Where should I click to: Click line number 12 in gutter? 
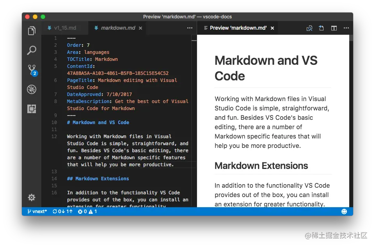[x=54, y=137]
